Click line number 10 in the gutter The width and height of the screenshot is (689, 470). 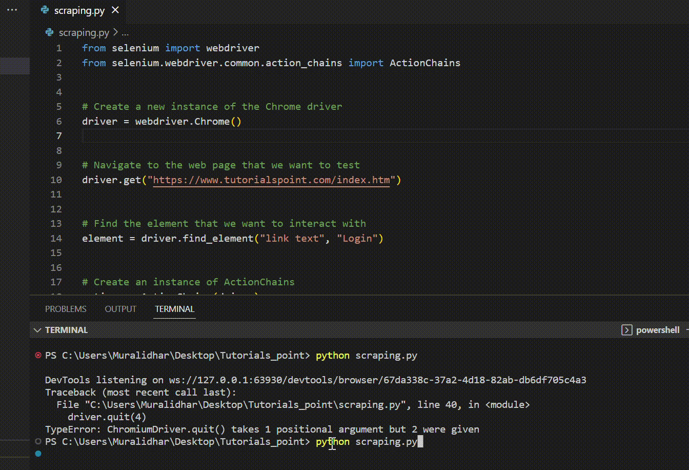pos(56,180)
